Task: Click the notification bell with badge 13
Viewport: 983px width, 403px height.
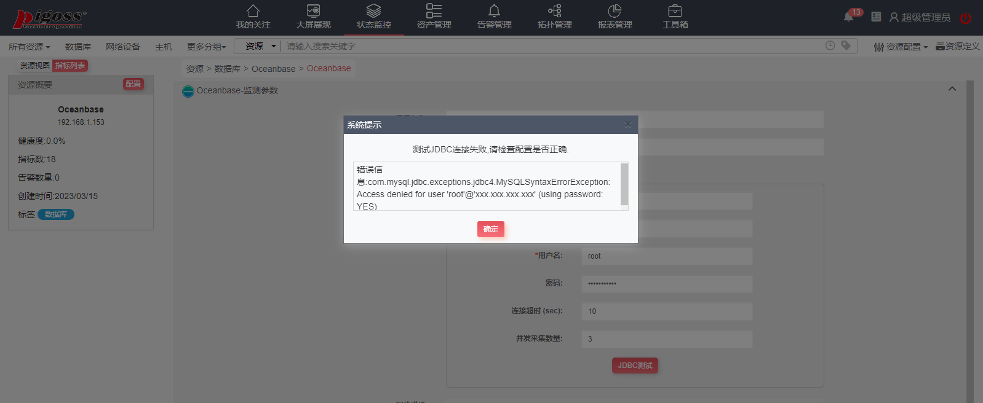Action: 849,17
